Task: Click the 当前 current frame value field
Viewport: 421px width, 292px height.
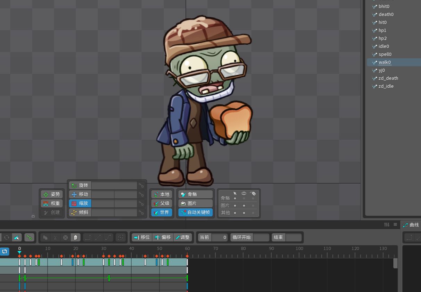Action: pyautogui.click(x=220, y=238)
